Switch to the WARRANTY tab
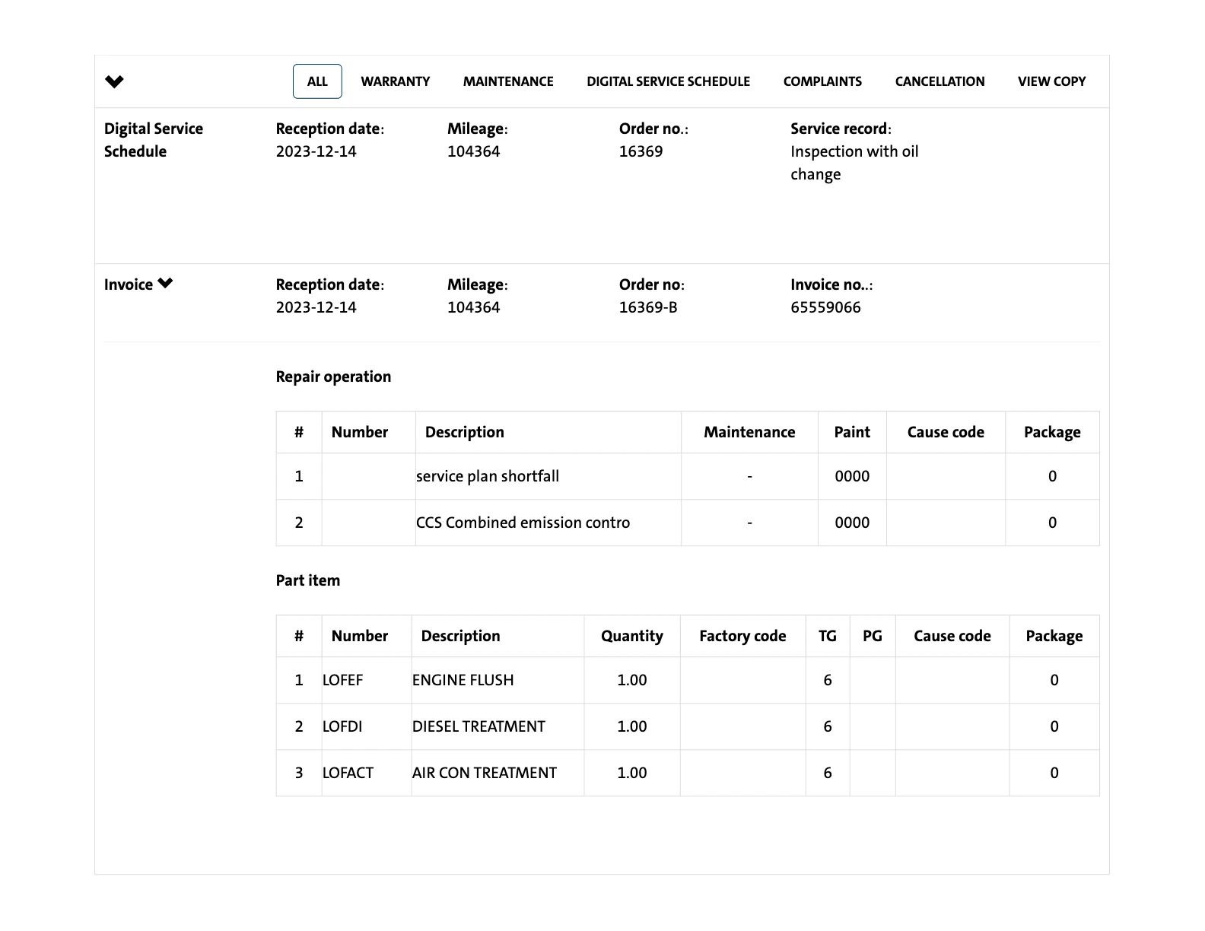This screenshot has height=931, width=1205. (x=395, y=81)
